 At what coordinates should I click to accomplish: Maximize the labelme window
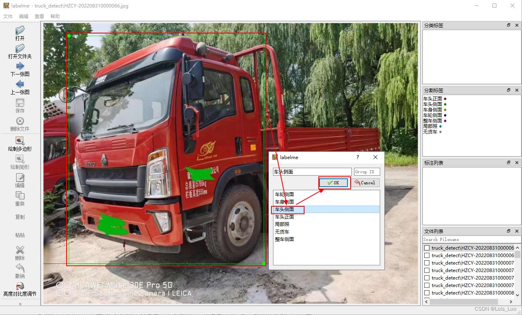pos(494,6)
